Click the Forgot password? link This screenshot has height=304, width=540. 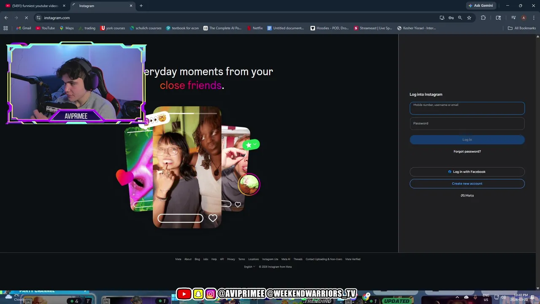point(467,152)
